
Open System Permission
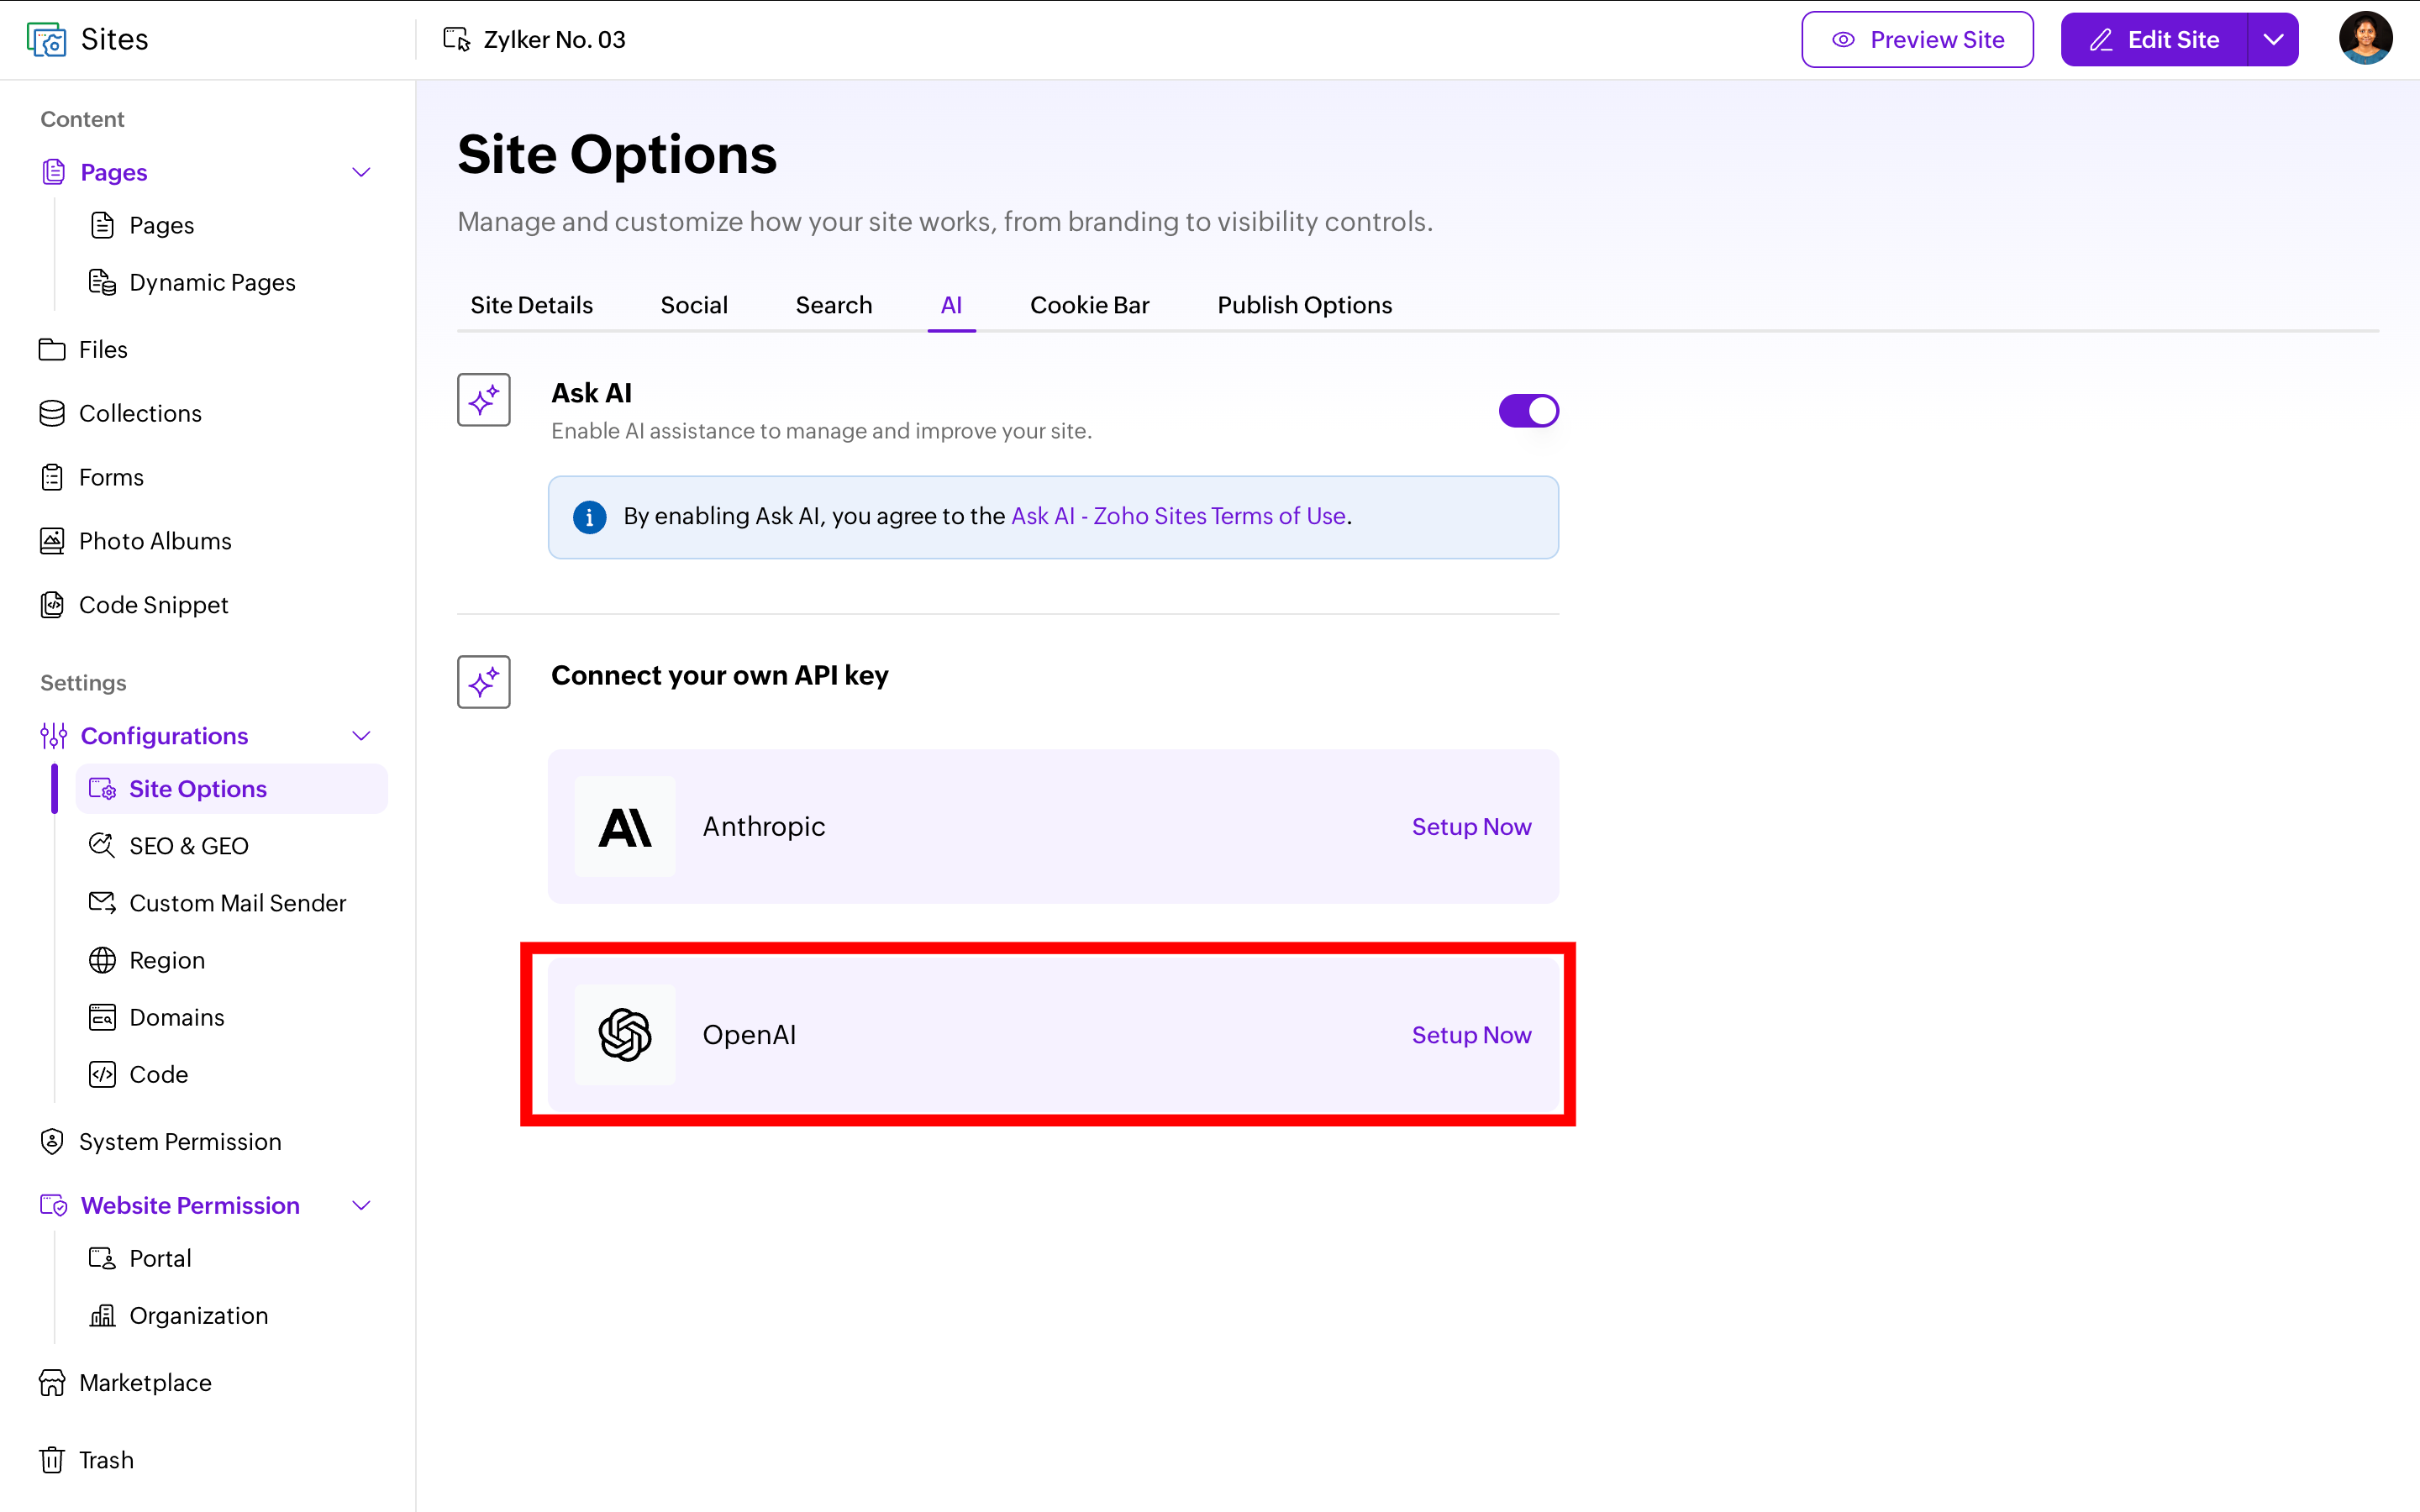point(160,1141)
